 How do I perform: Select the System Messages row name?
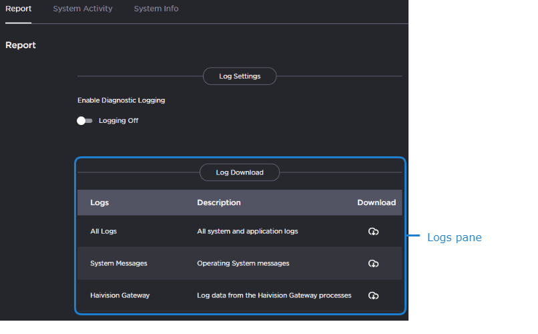119,263
